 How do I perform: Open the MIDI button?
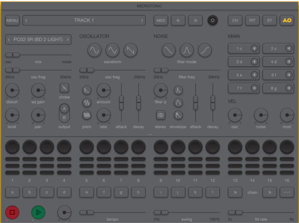click(161, 21)
